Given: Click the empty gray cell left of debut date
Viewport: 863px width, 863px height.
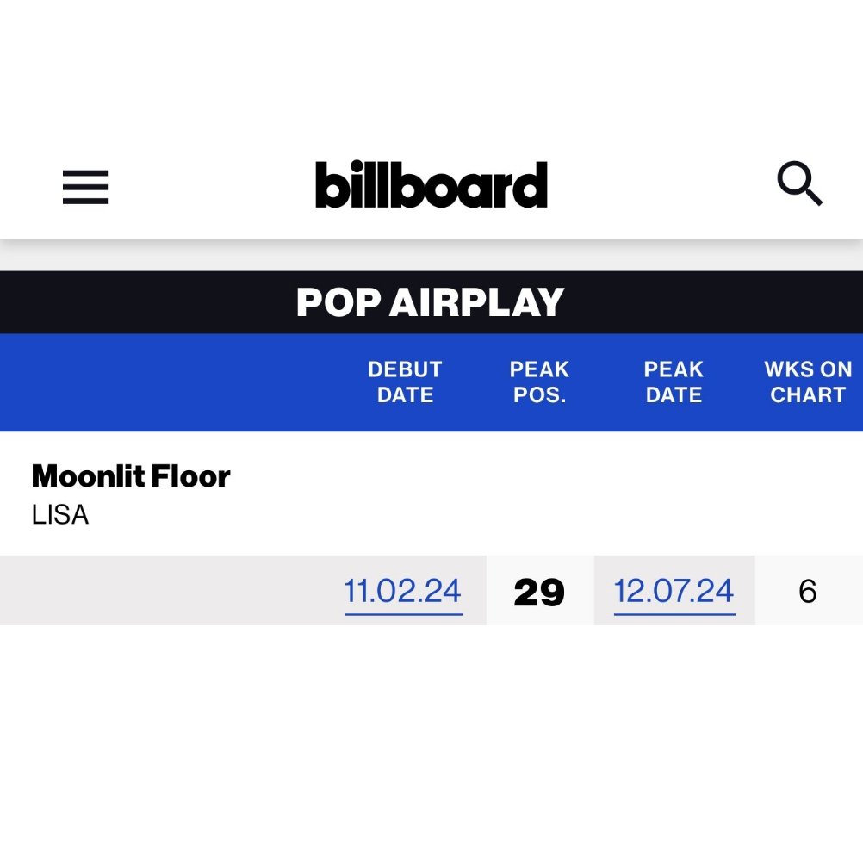Looking at the screenshot, I should (165, 591).
